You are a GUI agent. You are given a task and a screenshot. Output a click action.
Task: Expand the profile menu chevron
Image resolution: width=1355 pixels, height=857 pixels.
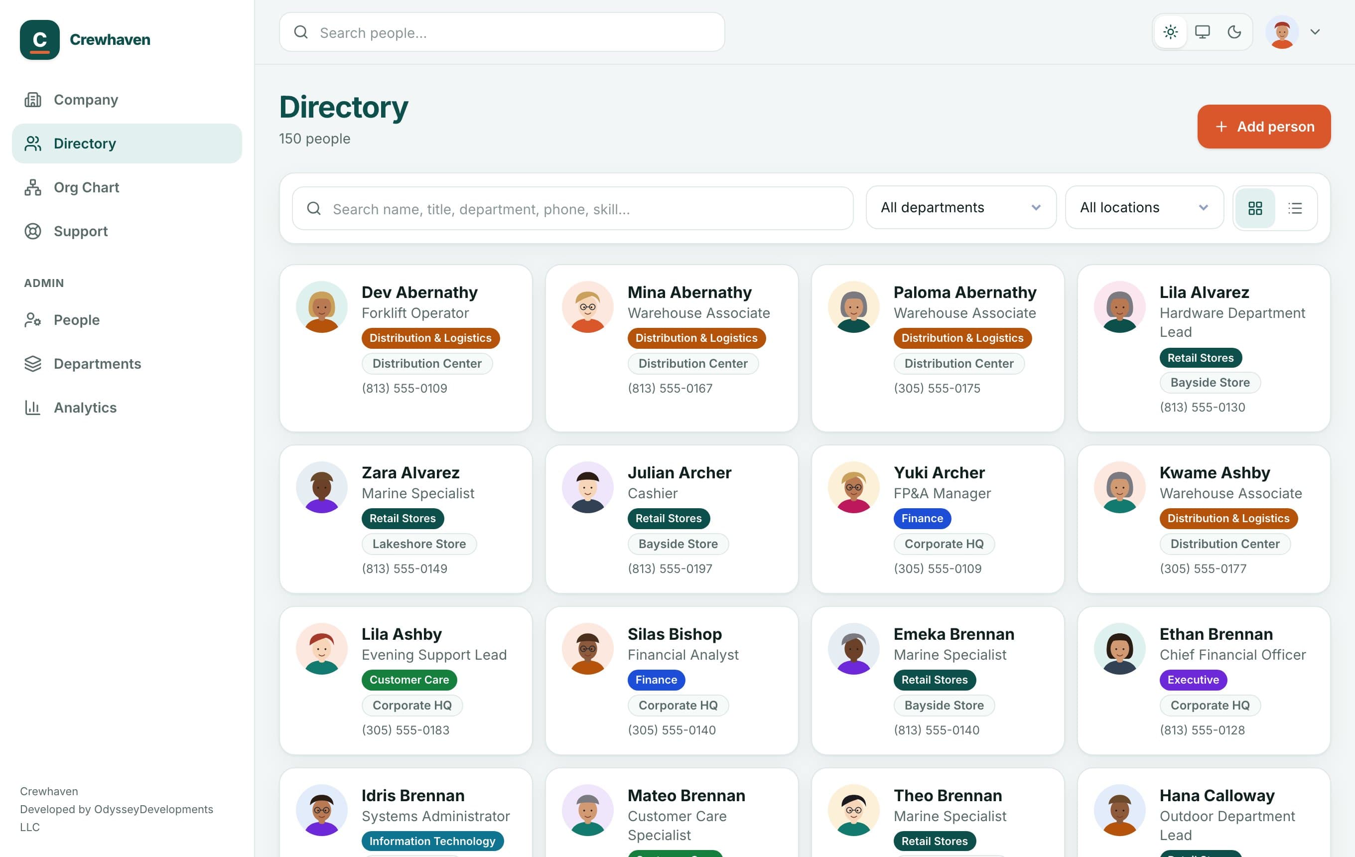[x=1315, y=32]
